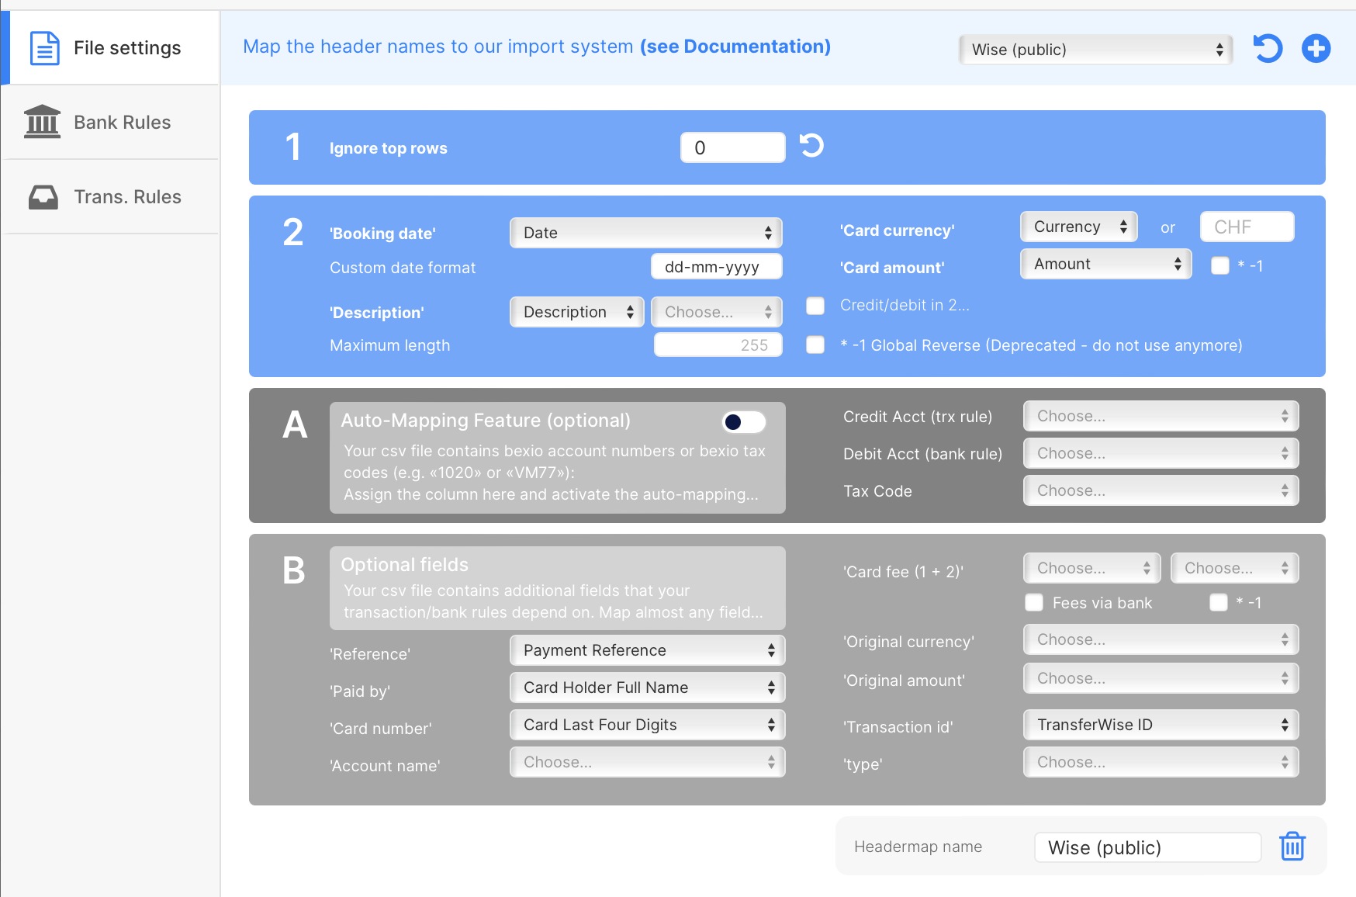
Task: Open second Card fee Choose dropdown
Action: pyautogui.click(x=1234, y=568)
